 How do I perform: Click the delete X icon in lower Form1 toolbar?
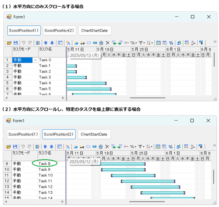(107, 147)
